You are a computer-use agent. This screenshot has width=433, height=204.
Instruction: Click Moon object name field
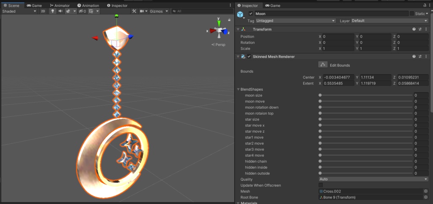click(x=332, y=13)
